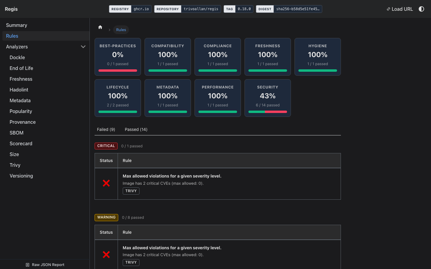The image size is (431, 269).
Task: Select Summary in the sidebar
Action: 16,25
